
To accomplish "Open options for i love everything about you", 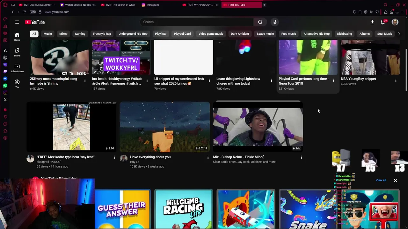I will tap(208, 157).
